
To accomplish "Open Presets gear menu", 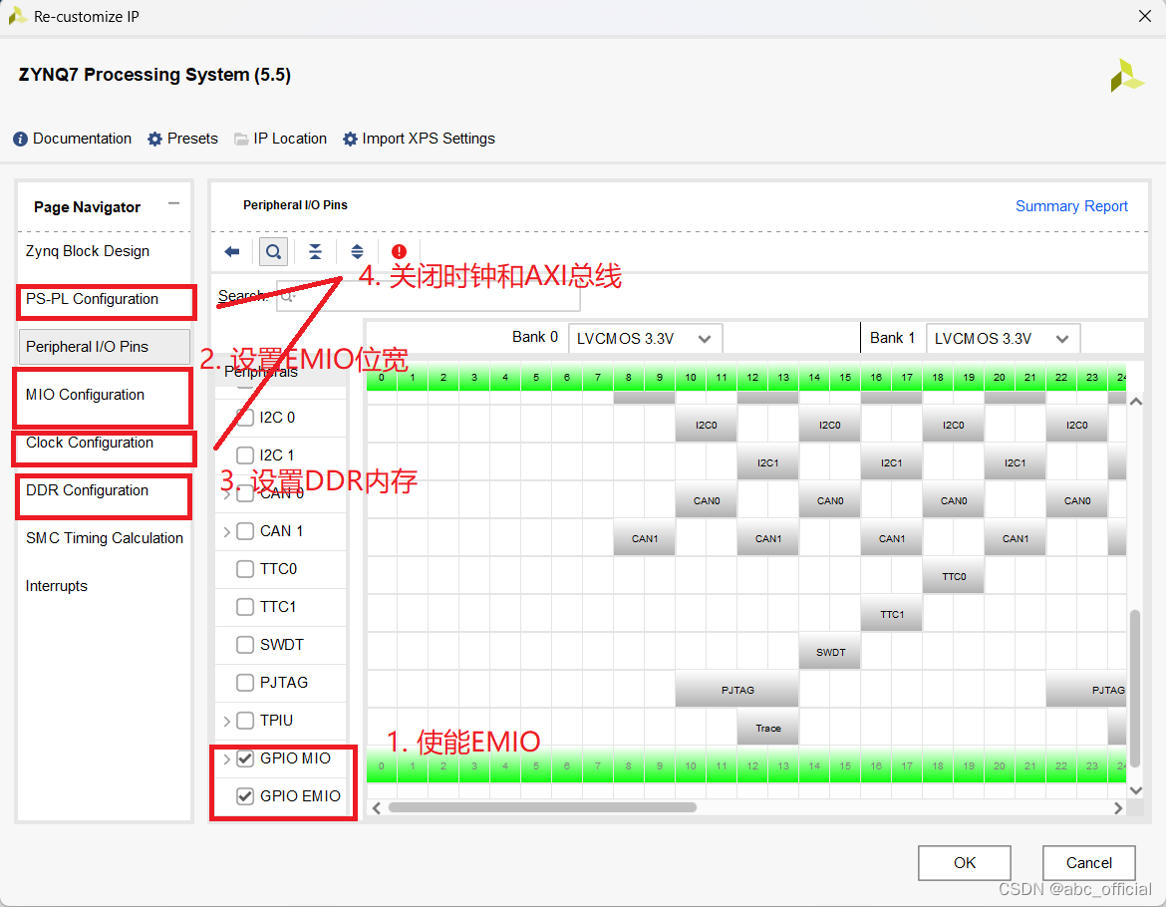I will pos(183,139).
